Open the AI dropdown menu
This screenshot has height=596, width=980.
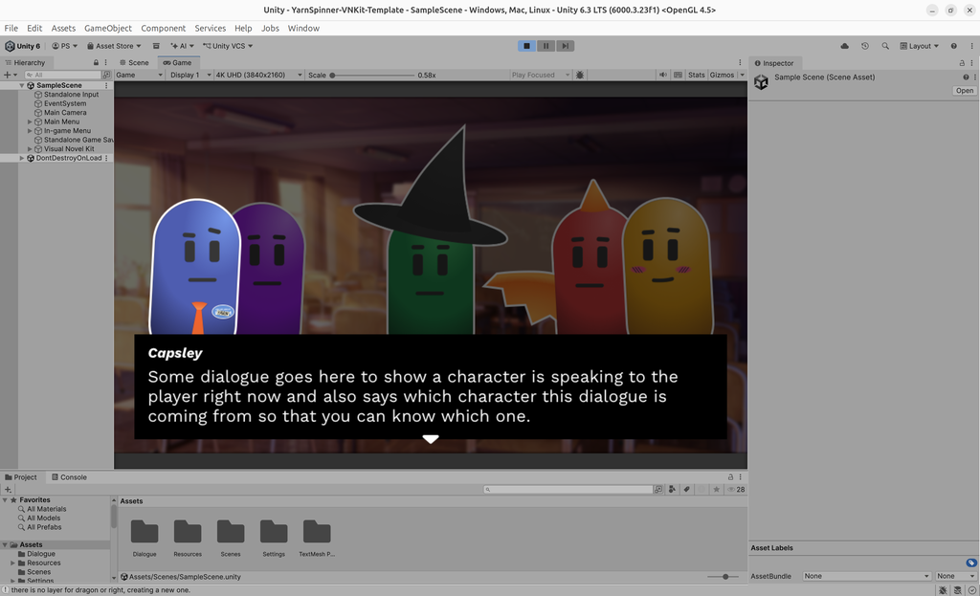coord(183,46)
